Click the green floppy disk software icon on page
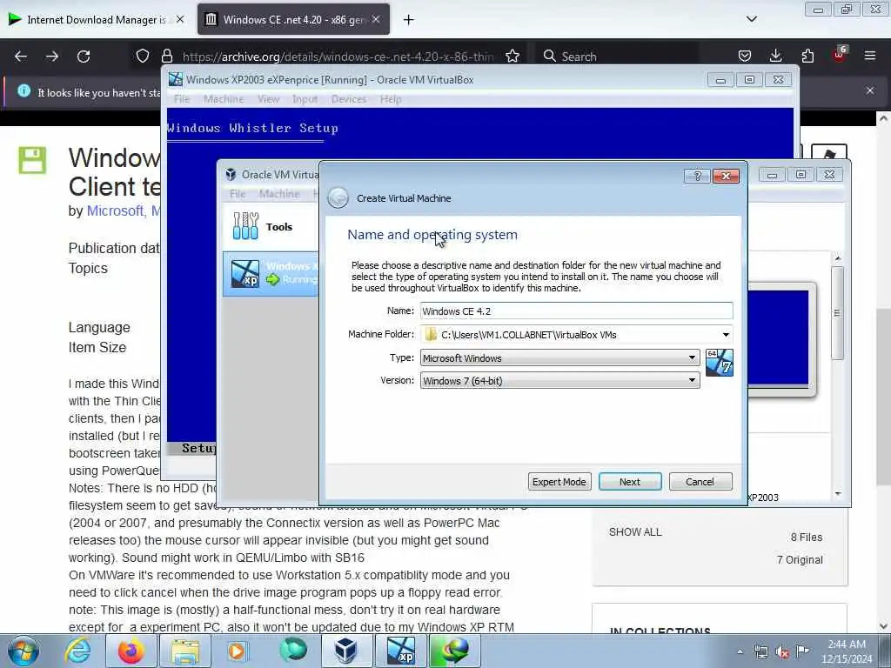The height and width of the screenshot is (668, 891). [32, 160]
